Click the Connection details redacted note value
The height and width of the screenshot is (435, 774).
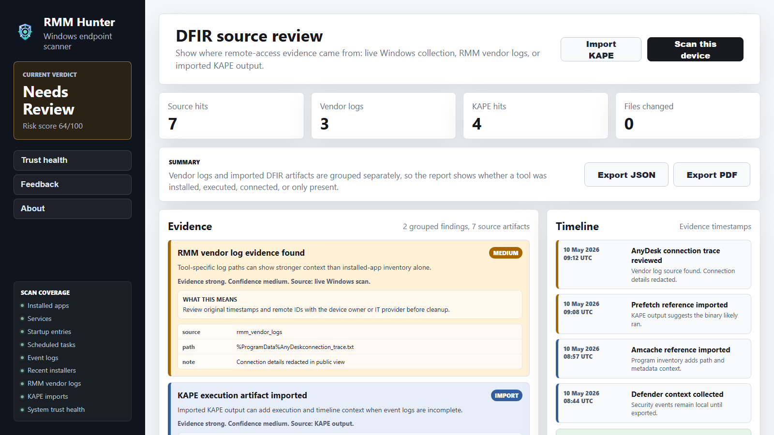coord(291,362)
